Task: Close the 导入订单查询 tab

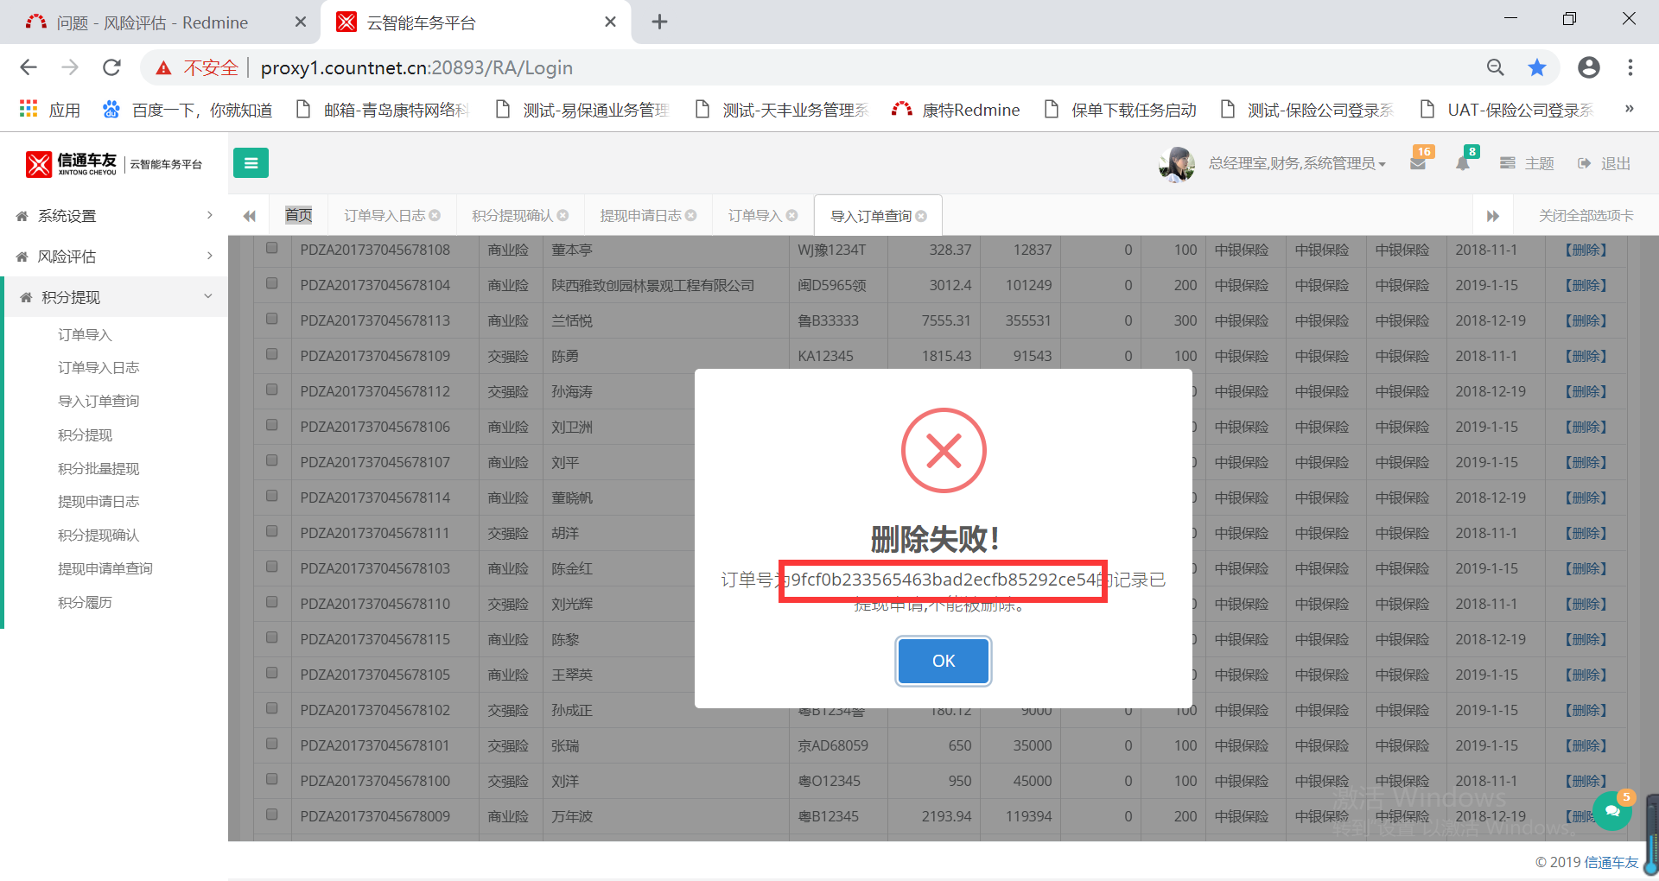Action: (x=921, y=216)
